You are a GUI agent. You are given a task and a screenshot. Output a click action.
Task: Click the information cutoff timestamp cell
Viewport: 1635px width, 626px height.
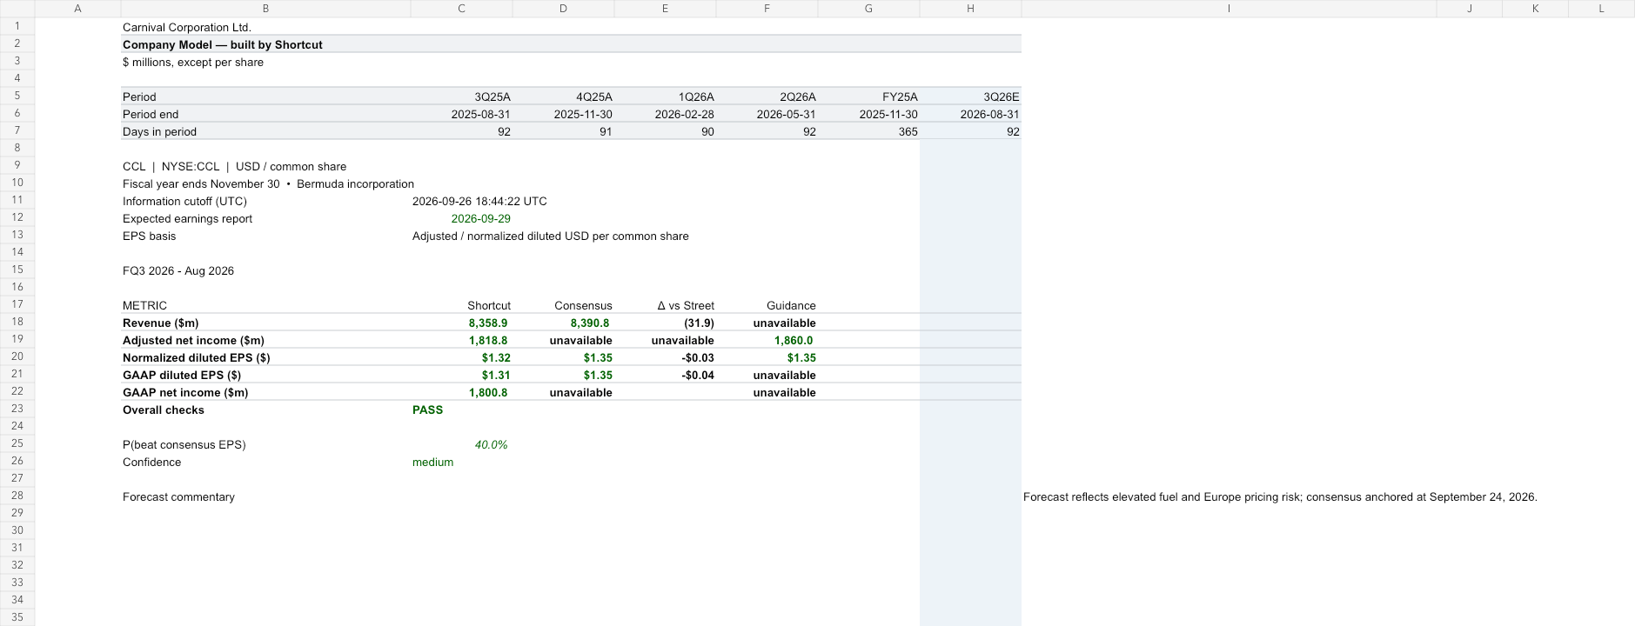coord(479,201)
